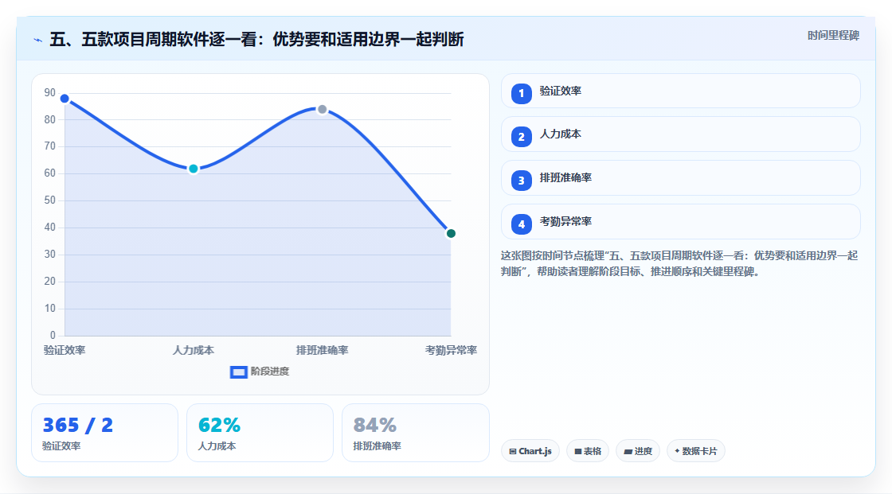The height and width of the screenshot is (494, 892).
Task: Click the lightning icon beside the title
Action: click(38, 40)
